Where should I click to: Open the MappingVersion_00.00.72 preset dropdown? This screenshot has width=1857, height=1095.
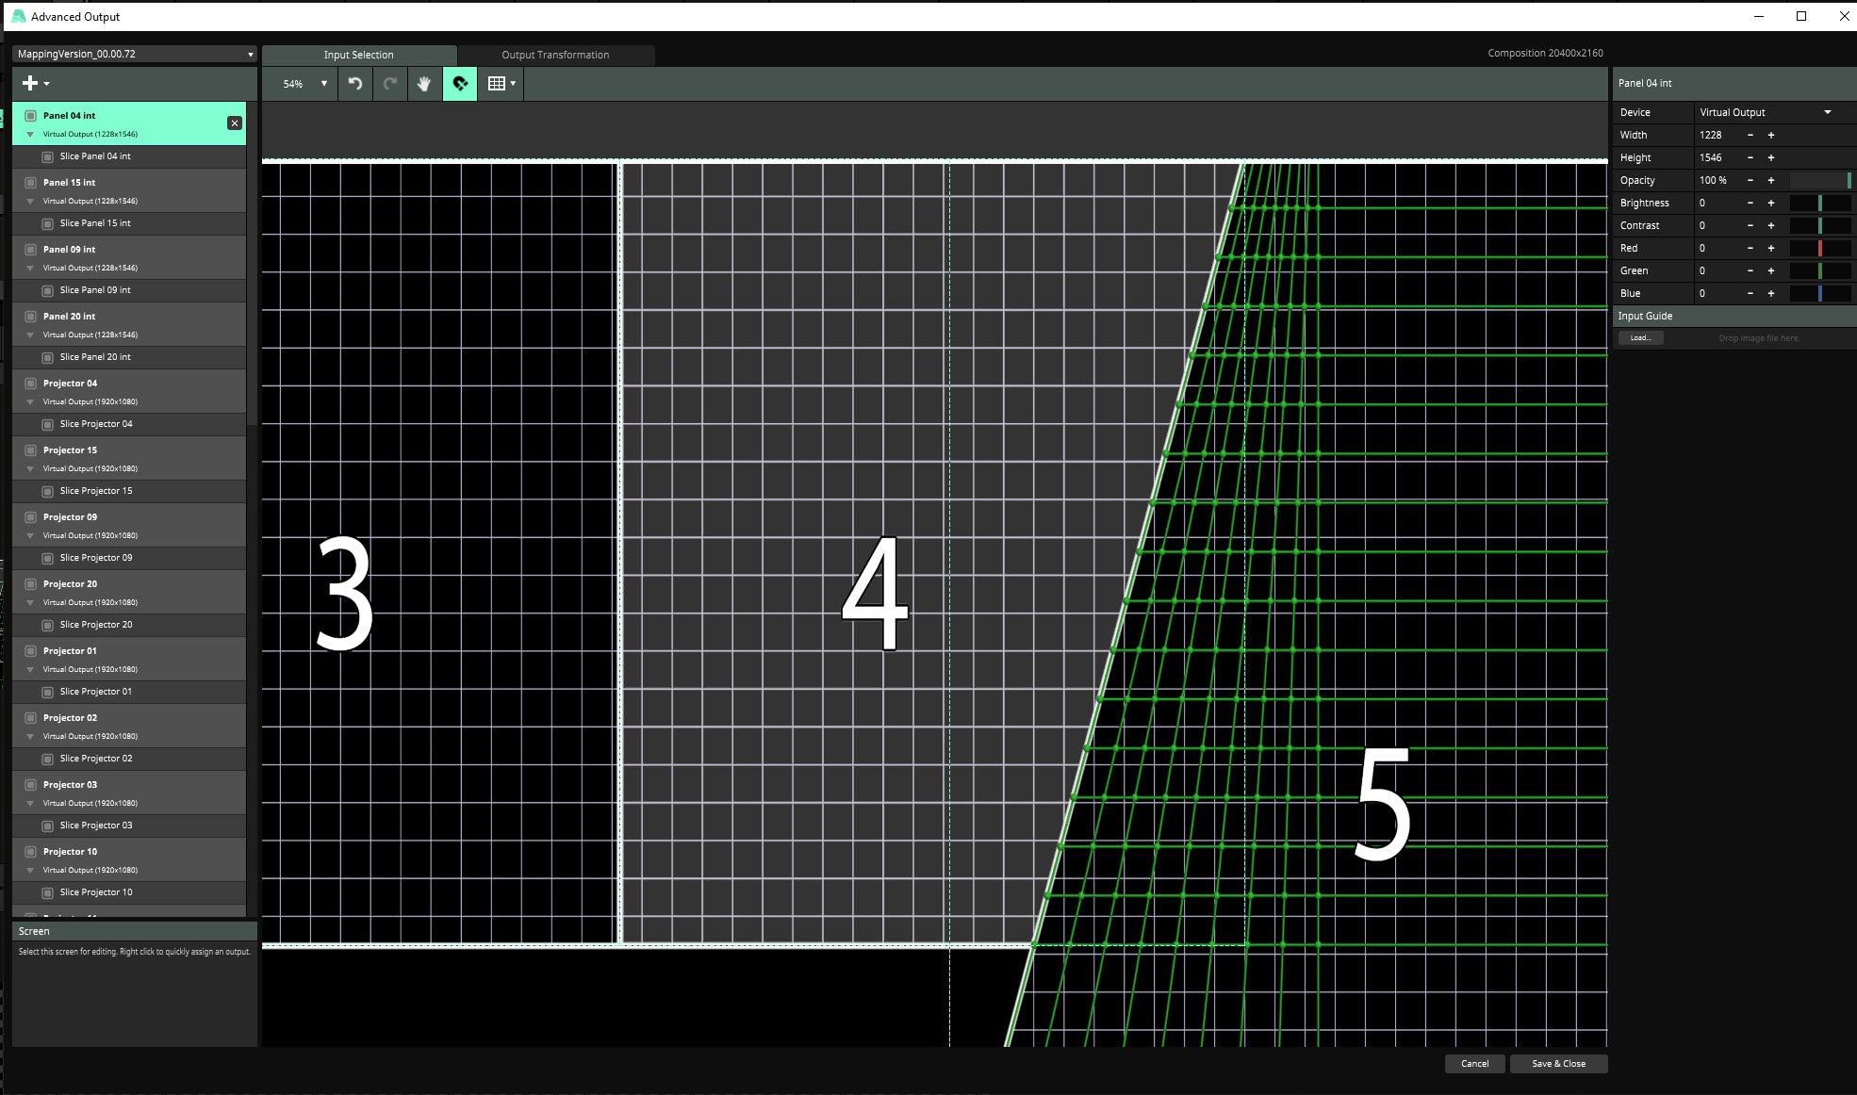click(134, 55)
